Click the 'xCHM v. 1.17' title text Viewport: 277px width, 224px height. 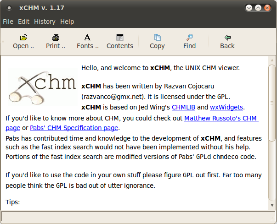point(42,8)
